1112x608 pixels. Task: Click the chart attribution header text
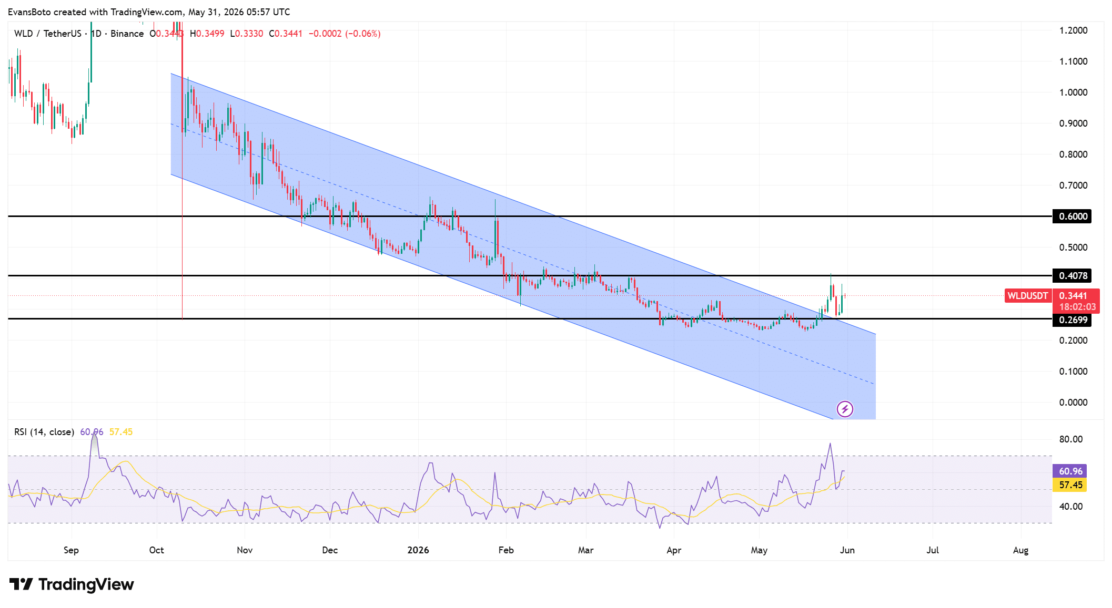click(149, 12)
